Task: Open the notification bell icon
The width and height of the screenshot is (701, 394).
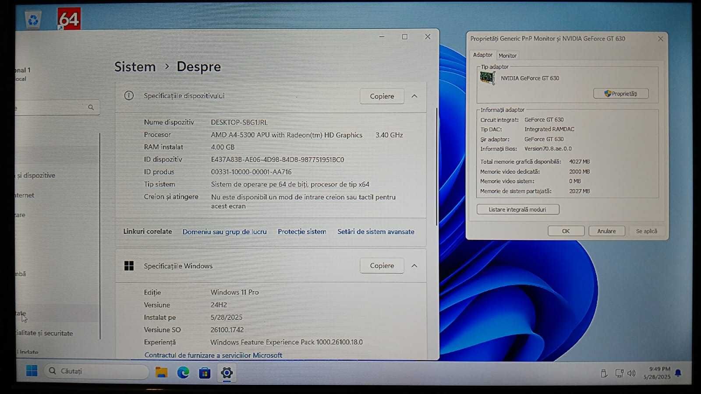Action: click(678, 373)
